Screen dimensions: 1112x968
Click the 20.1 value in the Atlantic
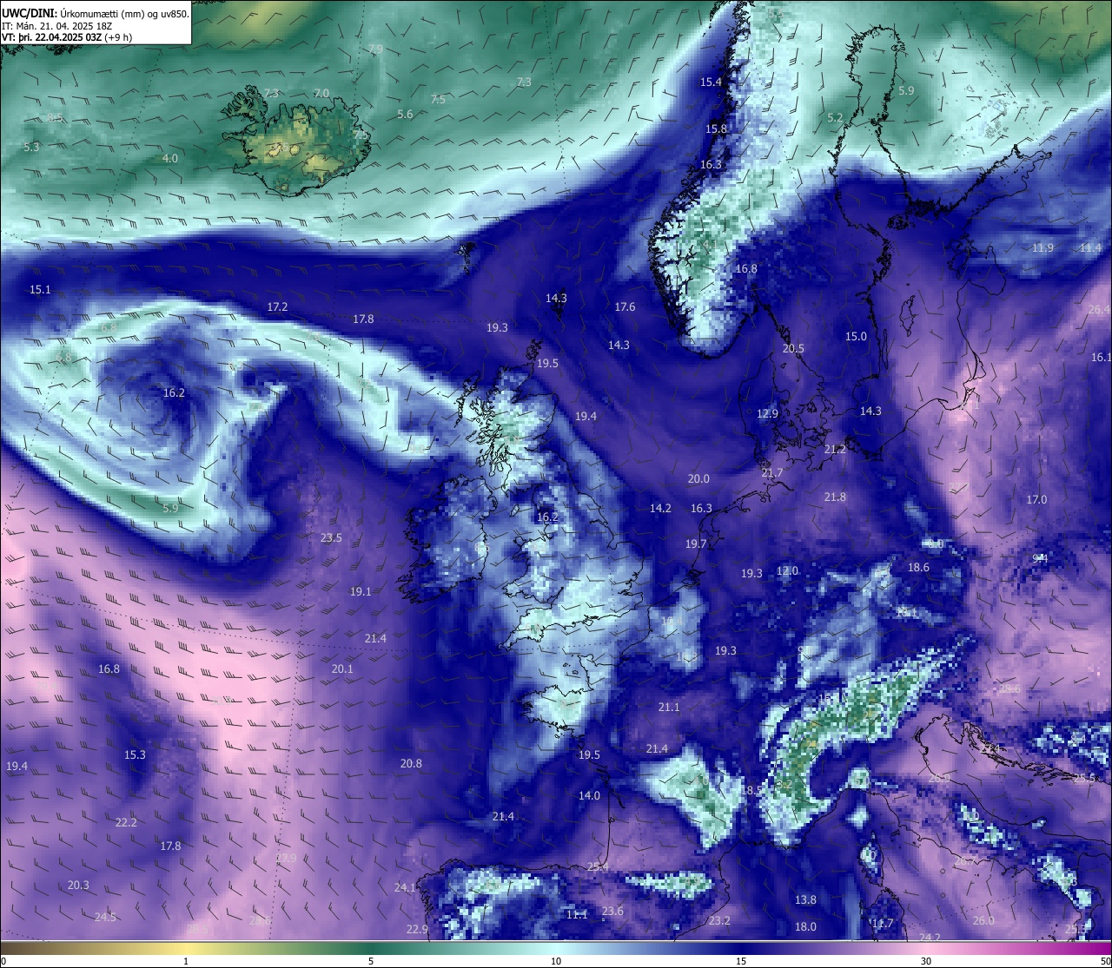coord(342,669)
